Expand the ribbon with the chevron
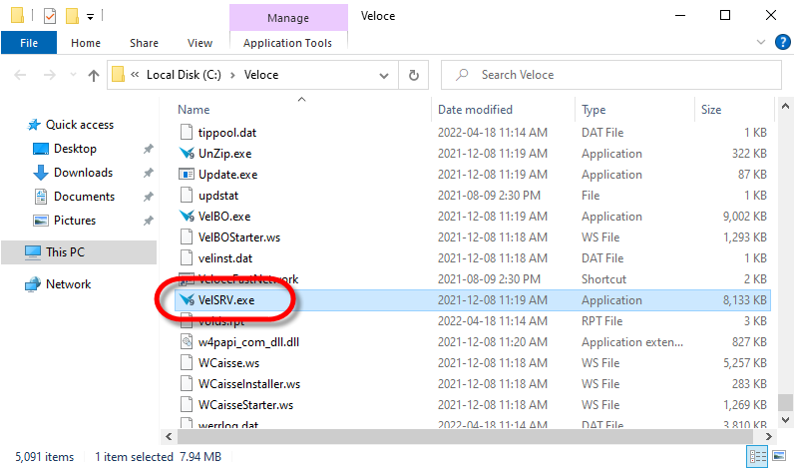The height and width of the screenshot is (469, 795). 762,43
